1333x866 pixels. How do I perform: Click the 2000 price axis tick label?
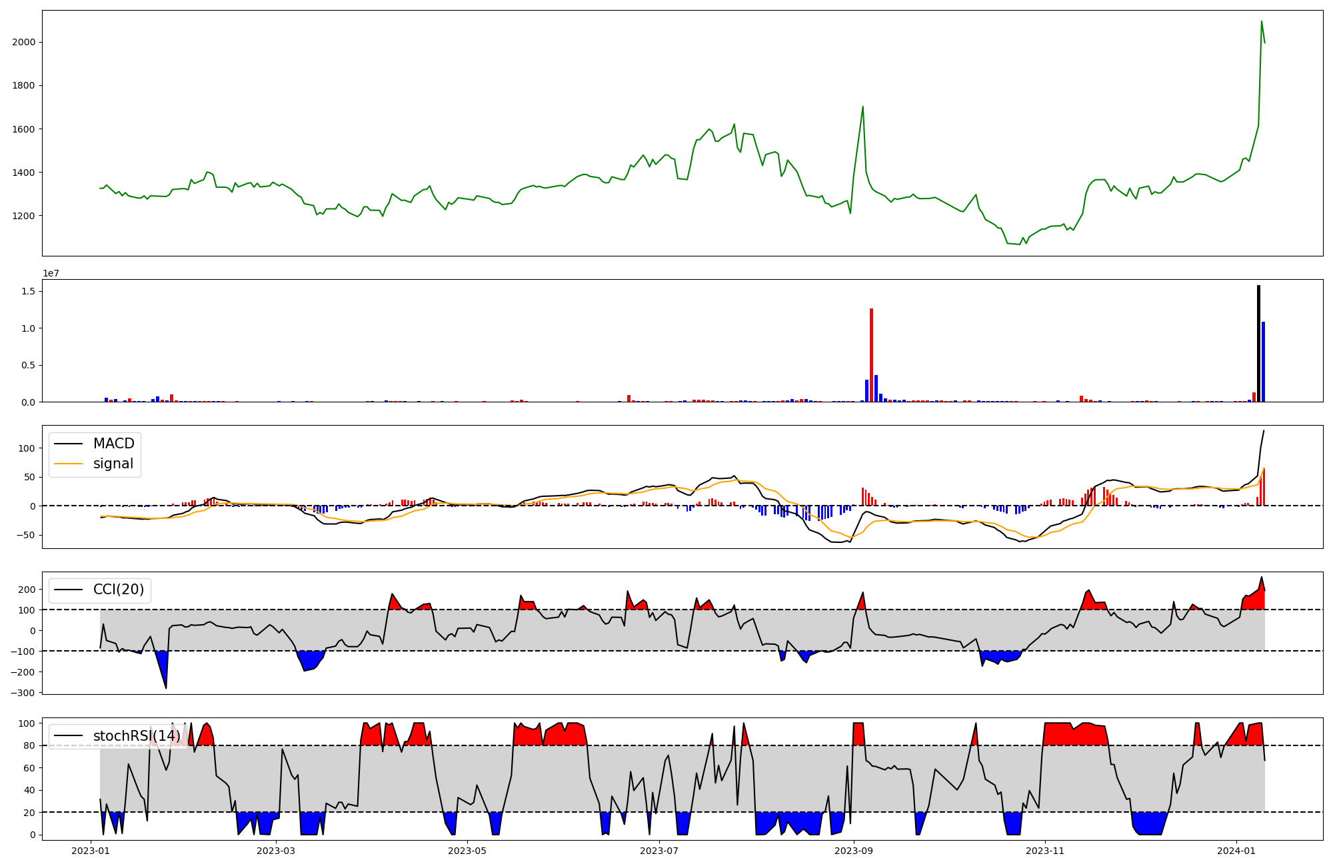tap(23, 42)
